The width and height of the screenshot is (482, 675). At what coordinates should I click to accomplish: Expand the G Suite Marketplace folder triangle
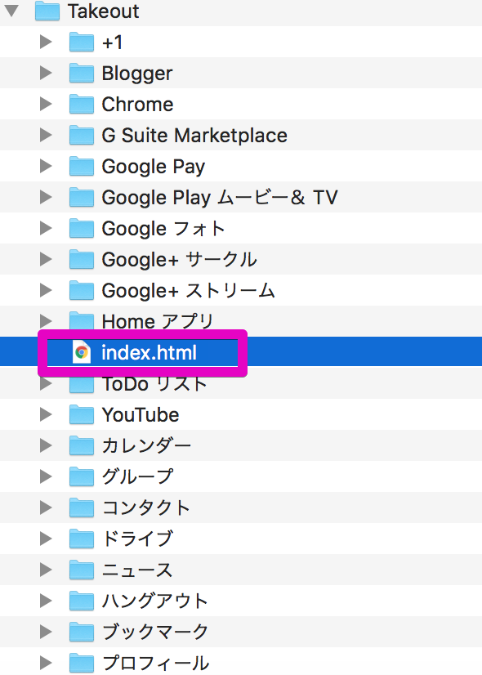tap(46, 135)
